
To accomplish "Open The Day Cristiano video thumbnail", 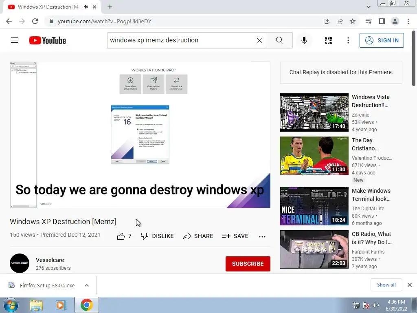I will click(314, 156).
